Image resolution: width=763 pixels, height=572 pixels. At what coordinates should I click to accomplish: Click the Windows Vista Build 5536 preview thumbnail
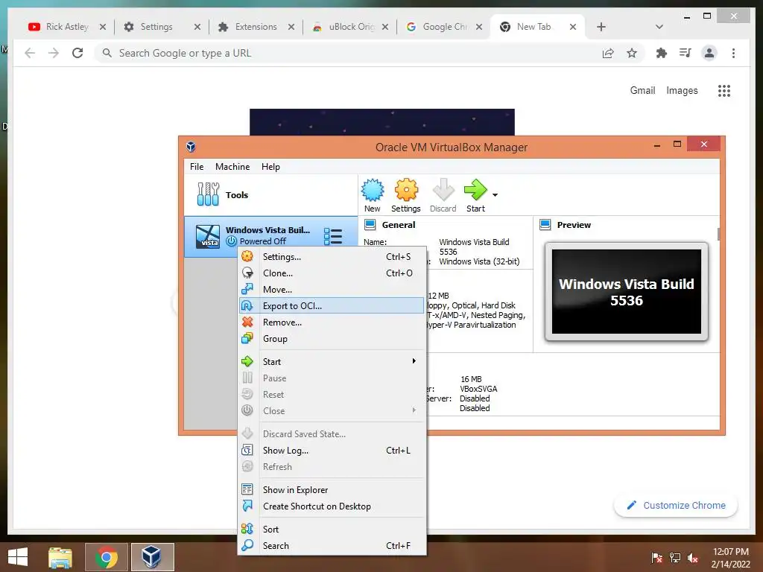tap(626, 292)
